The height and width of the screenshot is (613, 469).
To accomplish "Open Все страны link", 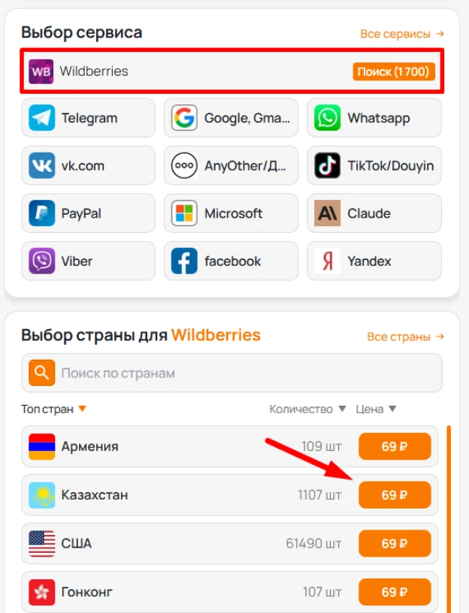I will click(405, 337).
